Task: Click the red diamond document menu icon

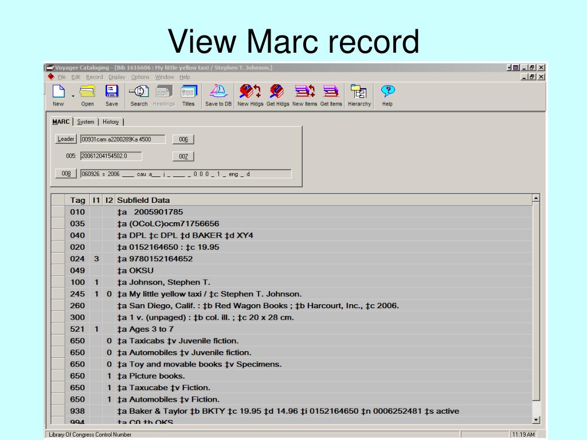Action: point(51,77)
